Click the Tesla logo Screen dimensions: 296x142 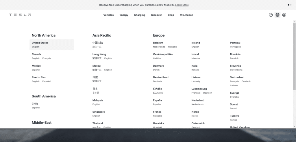pos(20,15)
